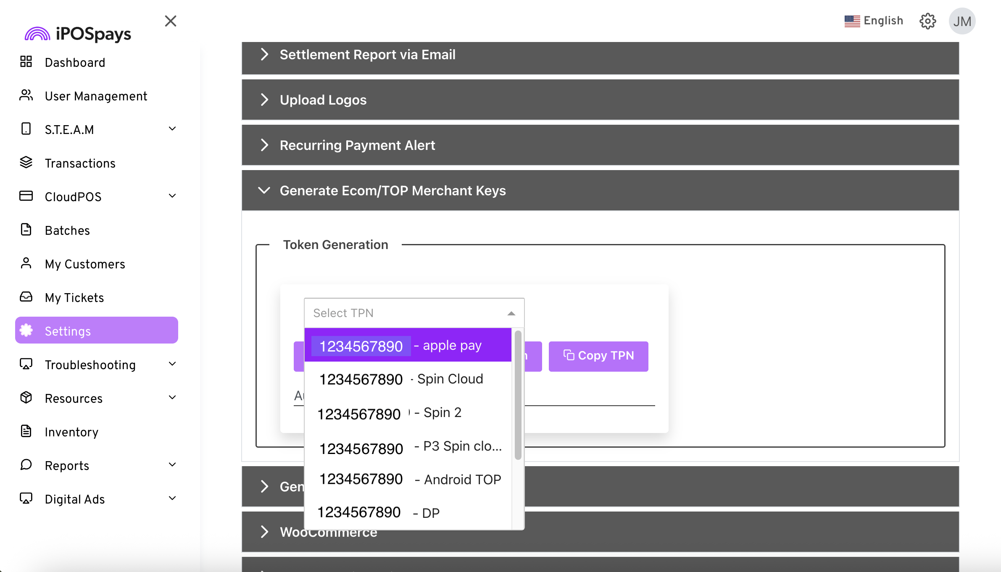Open settings via top-right gear icon
1001x572 pixels.
927,21
